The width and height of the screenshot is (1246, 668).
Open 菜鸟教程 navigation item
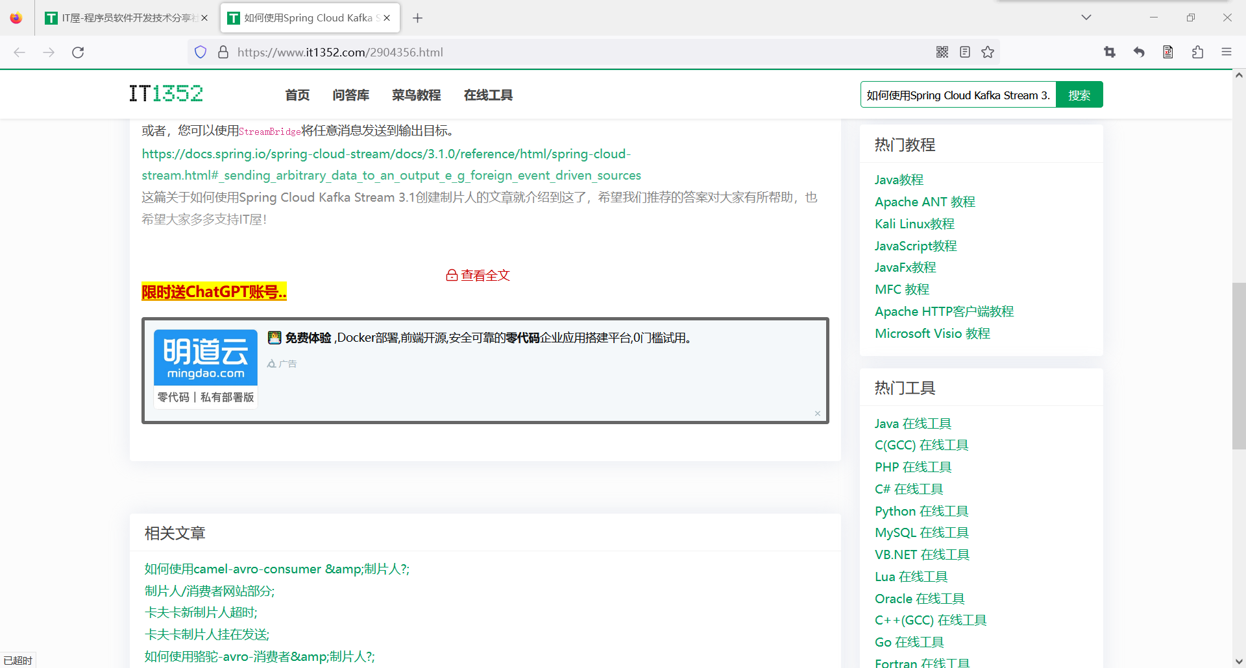pyautogui.click(x=416, y=95)
